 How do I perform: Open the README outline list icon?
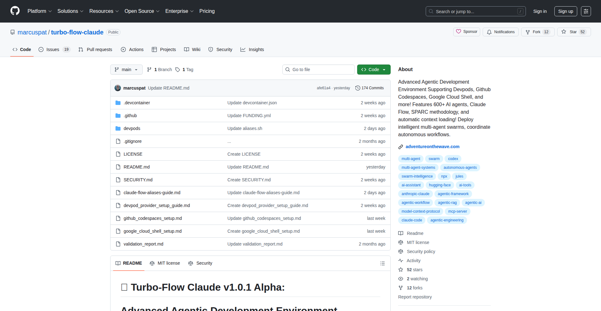coord(382,263)
